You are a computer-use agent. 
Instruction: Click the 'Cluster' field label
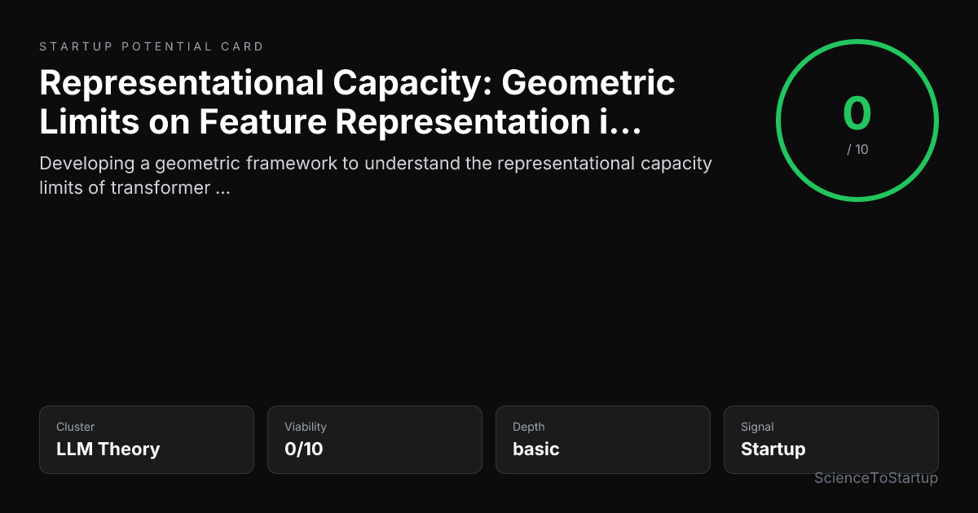(76, 427)
